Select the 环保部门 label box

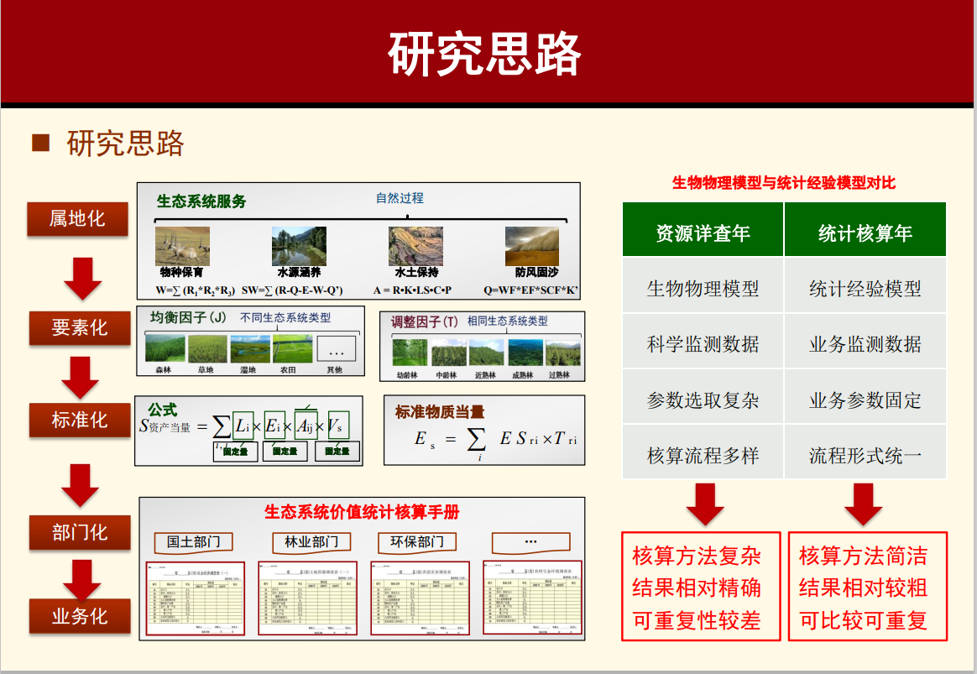417,542
